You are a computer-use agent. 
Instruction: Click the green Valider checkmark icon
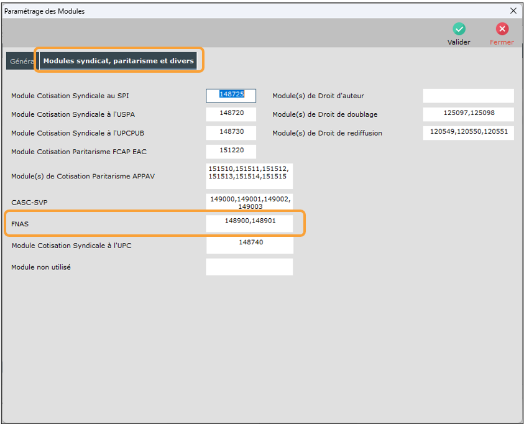[x=459, y=29]
